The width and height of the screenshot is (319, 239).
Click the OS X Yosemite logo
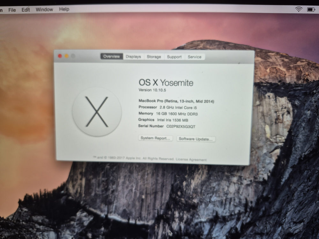click(97, 112)
